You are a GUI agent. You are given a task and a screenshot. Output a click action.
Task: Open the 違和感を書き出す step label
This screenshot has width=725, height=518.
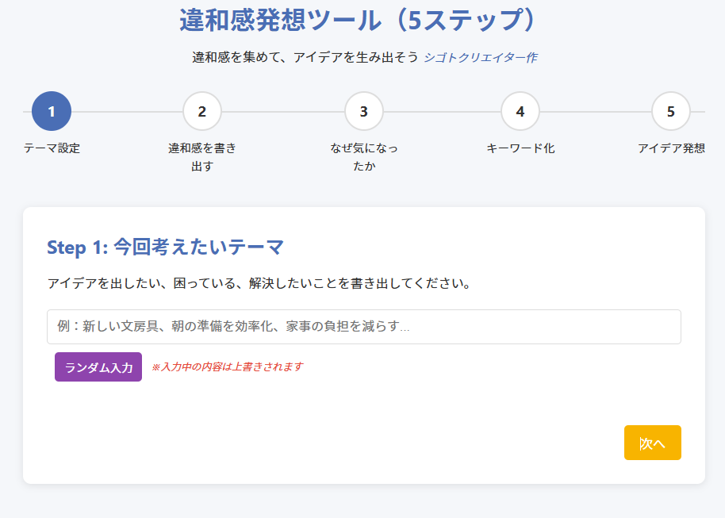pyautogui.click(x=202, y=157)
